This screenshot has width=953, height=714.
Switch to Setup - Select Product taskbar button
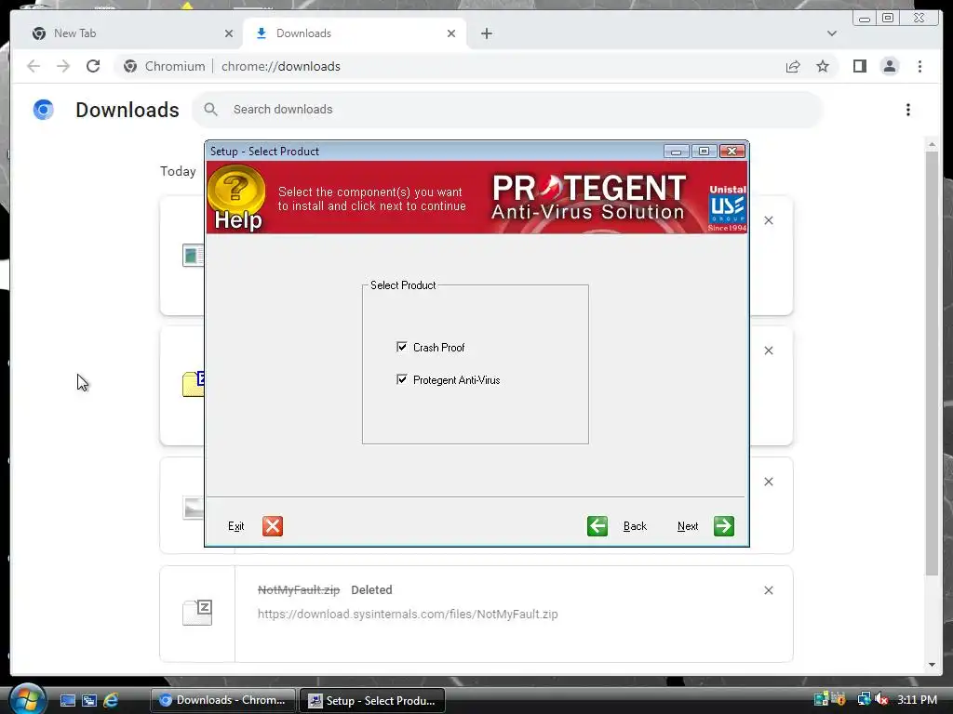pos(372,700)
